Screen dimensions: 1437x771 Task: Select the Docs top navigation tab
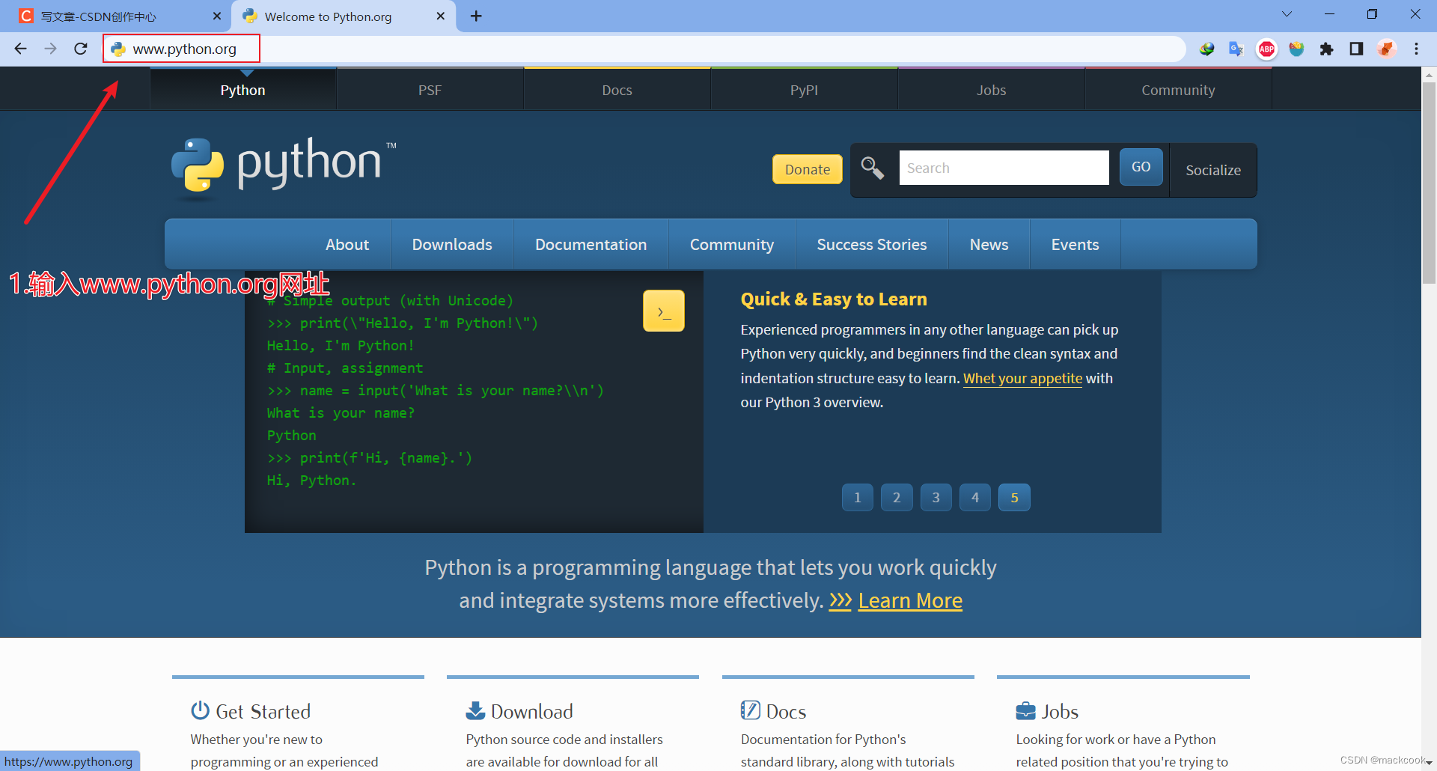click(x=617, y=90)
